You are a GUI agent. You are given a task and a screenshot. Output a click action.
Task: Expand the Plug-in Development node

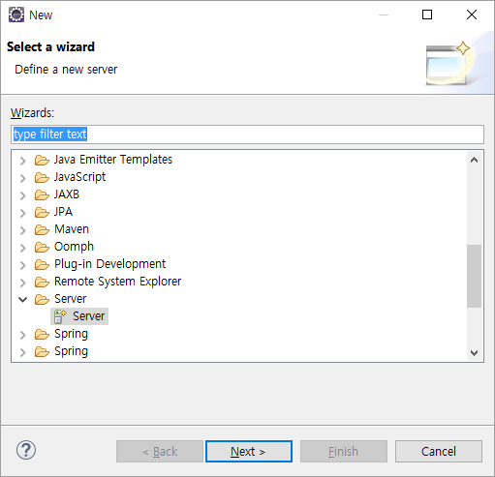(x=23, y=265)
